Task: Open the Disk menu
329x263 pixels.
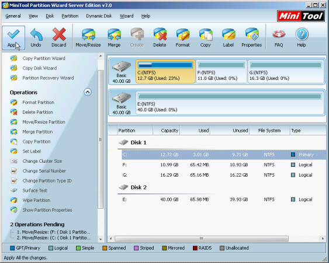Action: (50, 16)
